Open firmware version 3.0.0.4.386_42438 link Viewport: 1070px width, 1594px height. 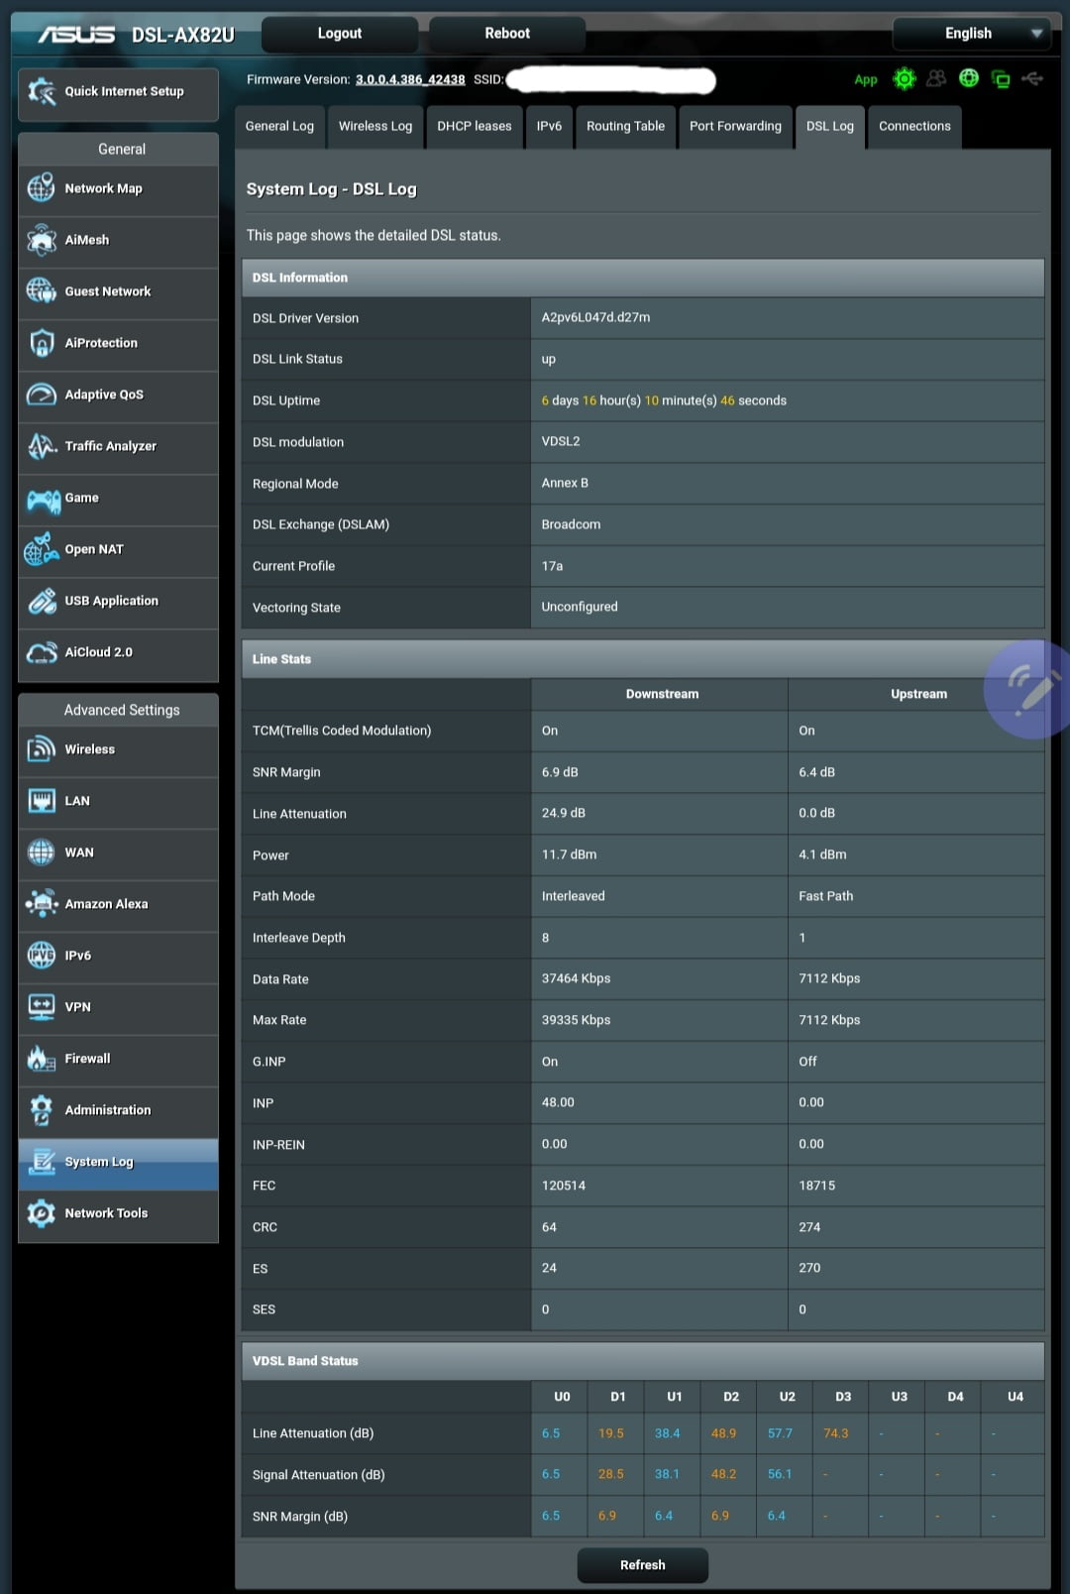[x=410, y=79]
